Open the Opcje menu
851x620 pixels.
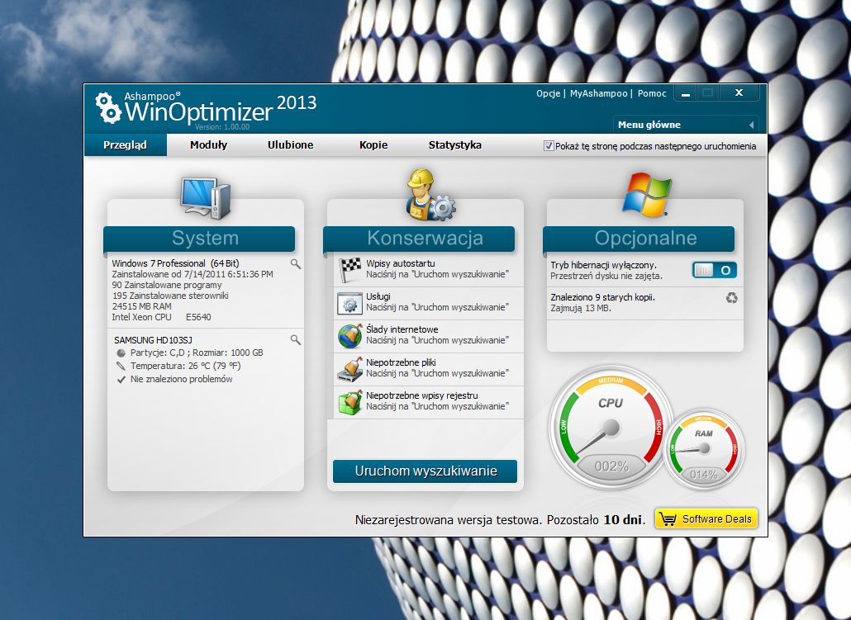click(548, 93)
